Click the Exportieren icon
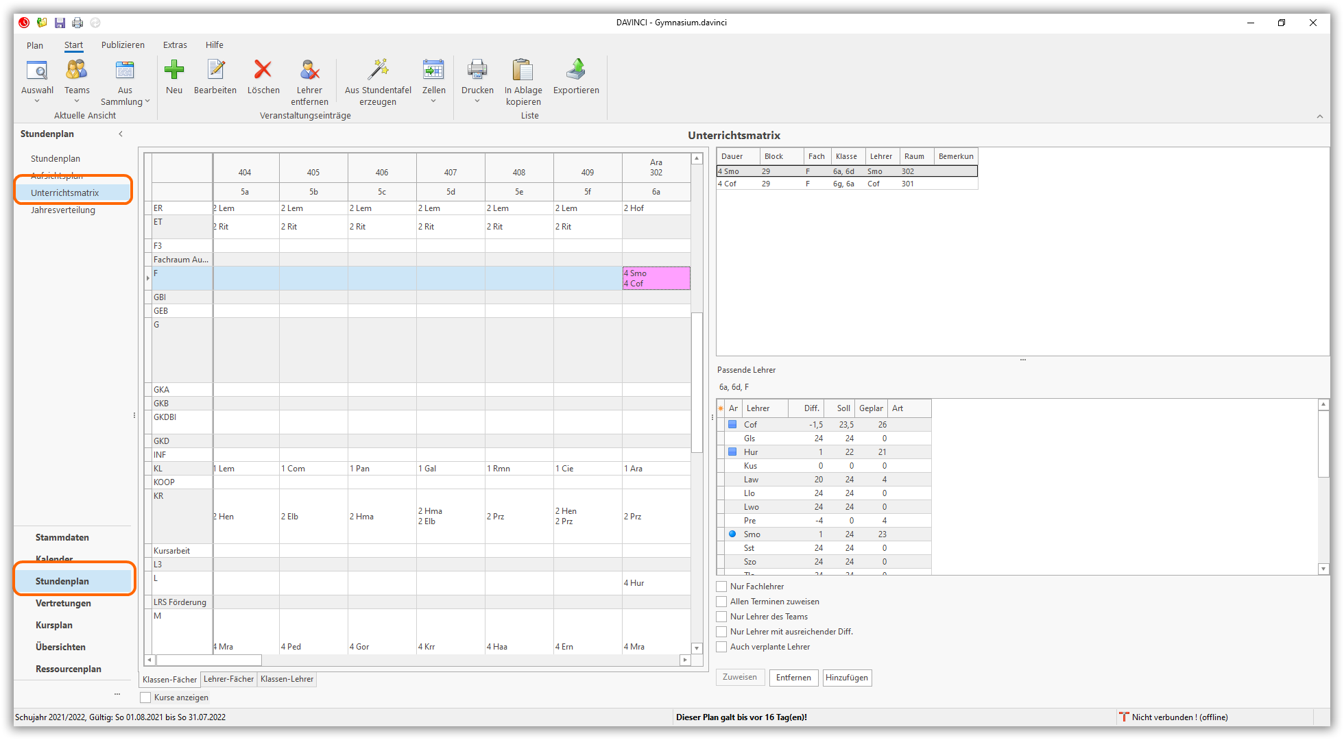 tap(576, 70)
